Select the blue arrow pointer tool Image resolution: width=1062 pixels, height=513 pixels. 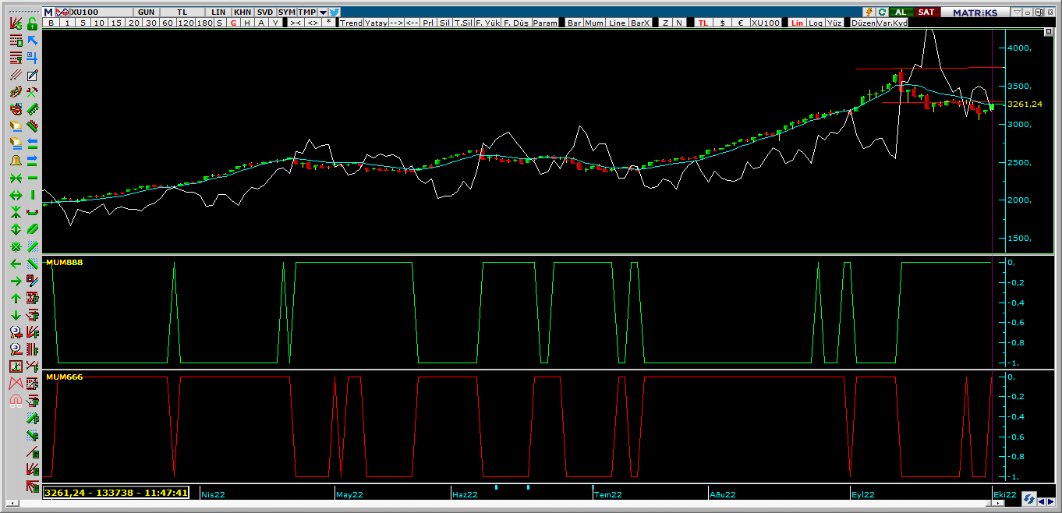32,41
